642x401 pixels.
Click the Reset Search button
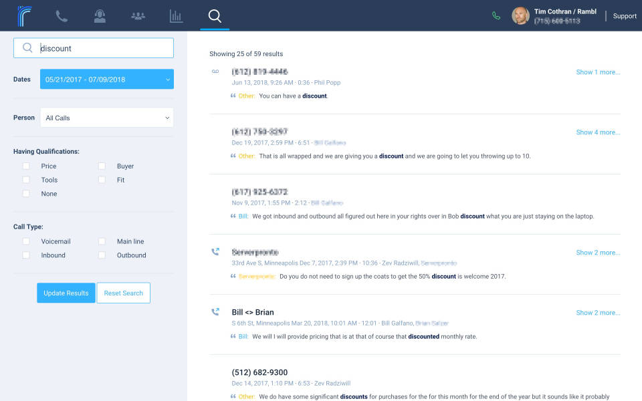(x=123, y=293)
